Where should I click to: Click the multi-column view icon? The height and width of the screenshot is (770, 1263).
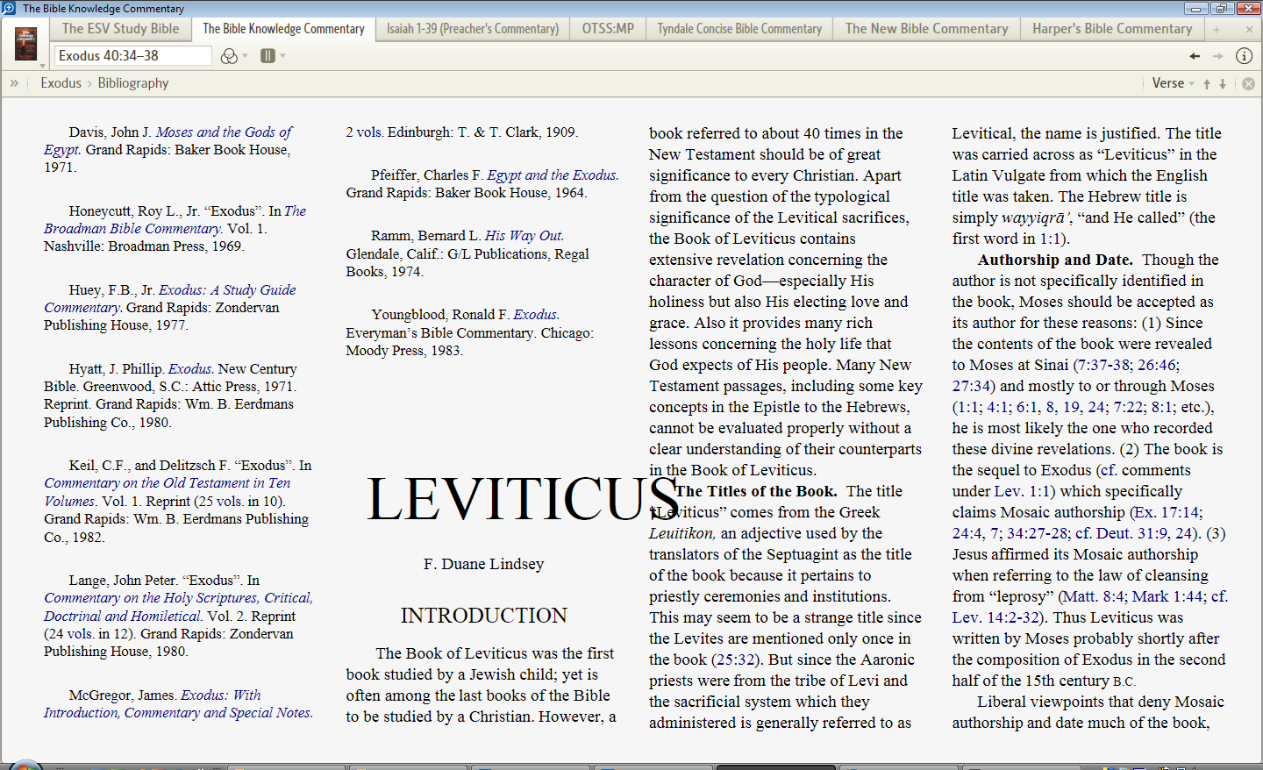point(268,55)
